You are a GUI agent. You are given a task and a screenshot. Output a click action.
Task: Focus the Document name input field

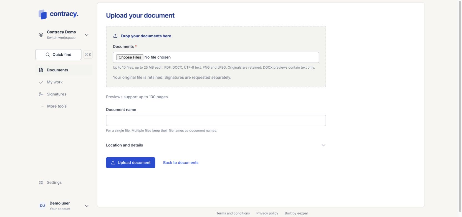pyautogui.click(x=216, y=120)
